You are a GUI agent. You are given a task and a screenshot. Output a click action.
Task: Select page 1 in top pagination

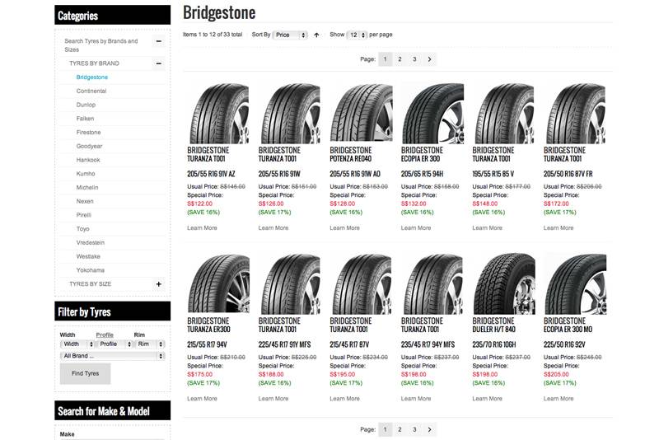click(x=385, y=59)
